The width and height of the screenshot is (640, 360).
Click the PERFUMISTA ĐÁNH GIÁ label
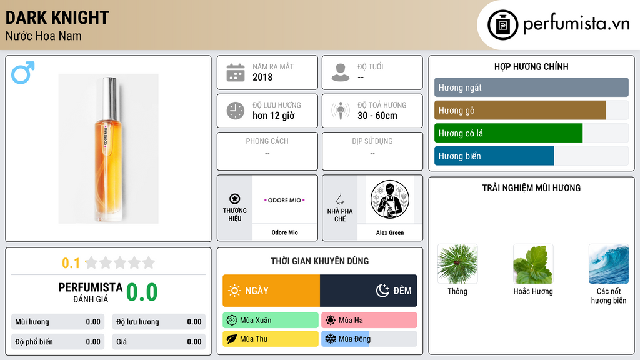tap(91, 292)
